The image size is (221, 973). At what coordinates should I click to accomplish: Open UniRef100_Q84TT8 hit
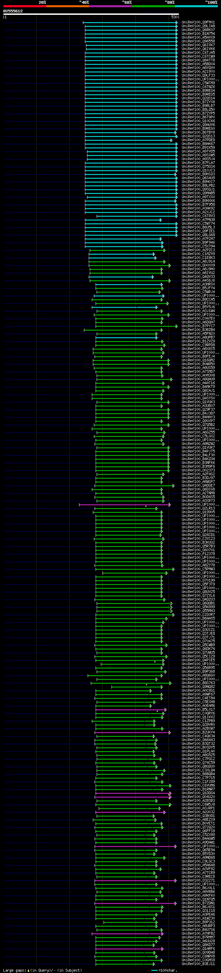(198, 60)
